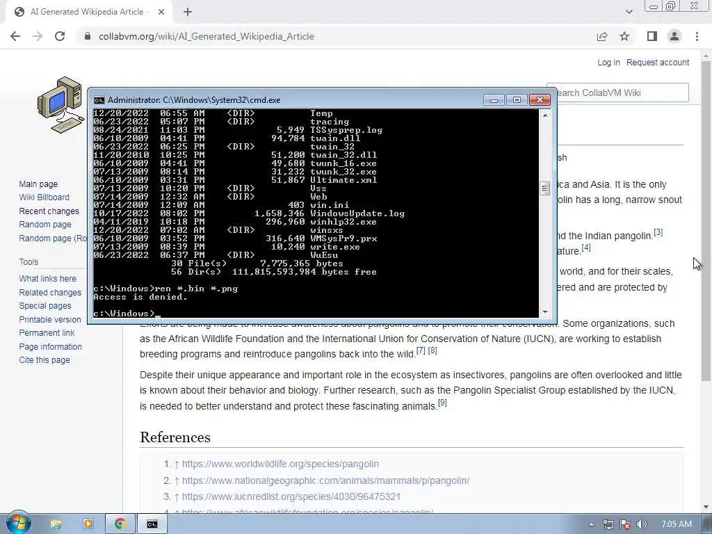Click the References section heading
The width and height of the screenshot is (712, 534).
(x=175, y=437)
